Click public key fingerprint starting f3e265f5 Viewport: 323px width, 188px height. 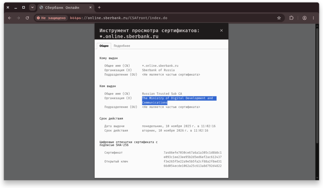point(193,164)
